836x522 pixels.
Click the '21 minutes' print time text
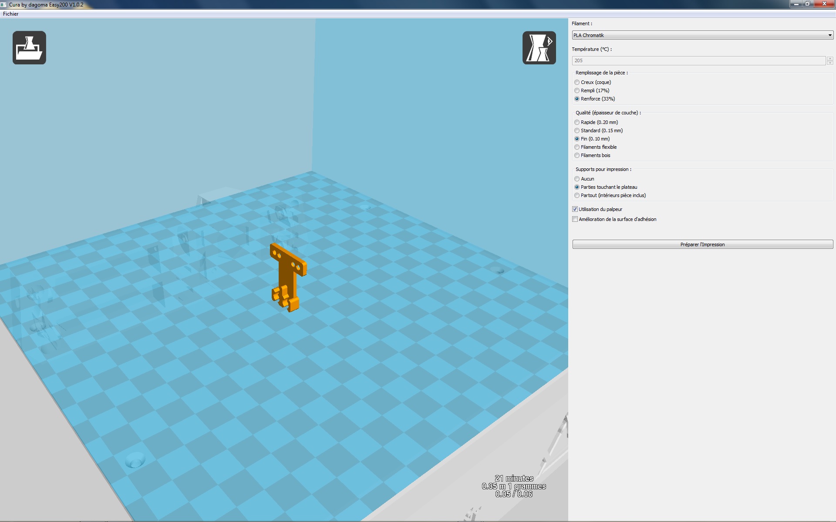tap(514, 478)
